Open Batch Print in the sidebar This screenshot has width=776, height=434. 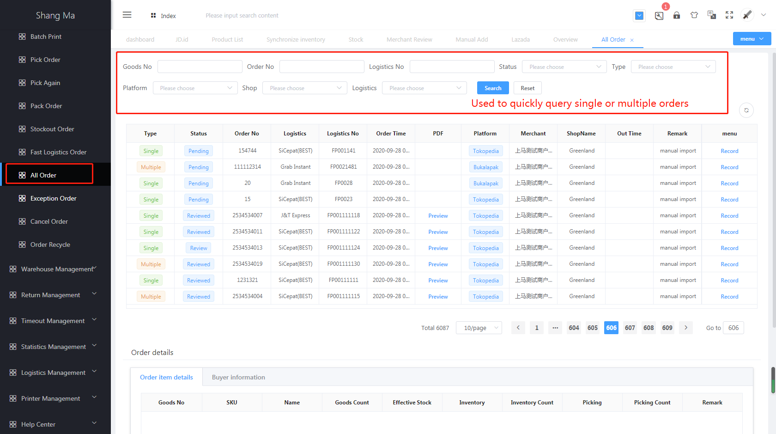click(x=46, y=37)
